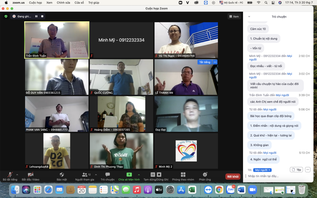317x198 pixels.
Task: Open input source Mỹ Quốc tế - PC
Action: point(231,2)
